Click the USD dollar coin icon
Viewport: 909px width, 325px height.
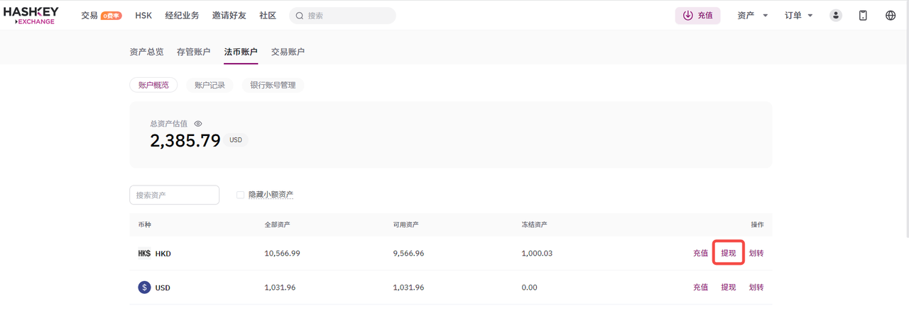(x=144, y=287)
